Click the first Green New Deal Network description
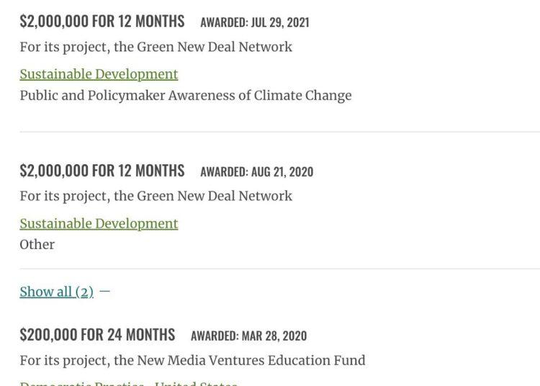Viewport: 540px width, 386px height. (x=156, y=48)
